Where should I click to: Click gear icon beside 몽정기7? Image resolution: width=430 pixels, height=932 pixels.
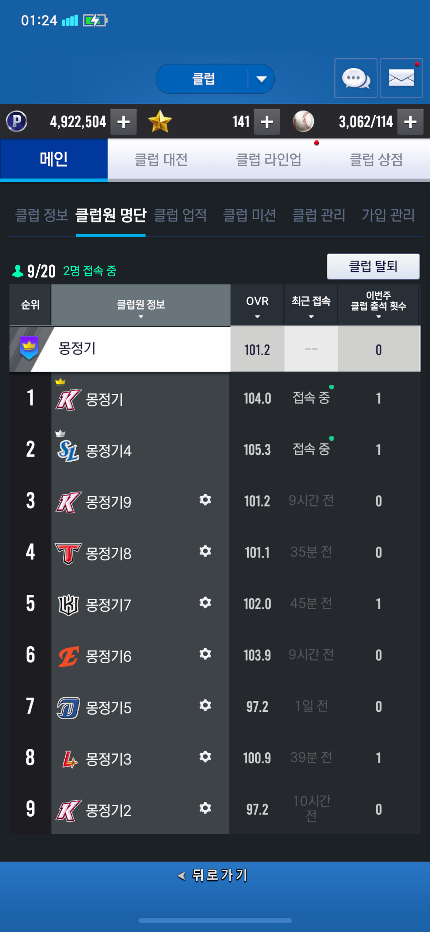(x=205, y=602)
